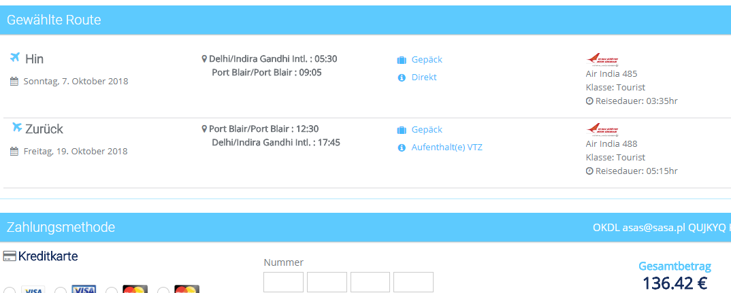This screenshot has width=731, height=293.
Task: Click the total amount 136.42 €
Action: (675, 283)
